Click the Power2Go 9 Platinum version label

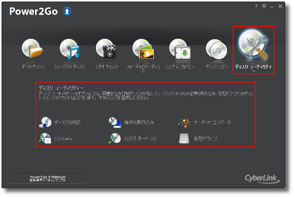(48, 178)
